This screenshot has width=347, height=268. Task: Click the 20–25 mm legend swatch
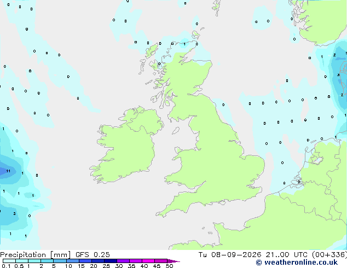point(97,261)
